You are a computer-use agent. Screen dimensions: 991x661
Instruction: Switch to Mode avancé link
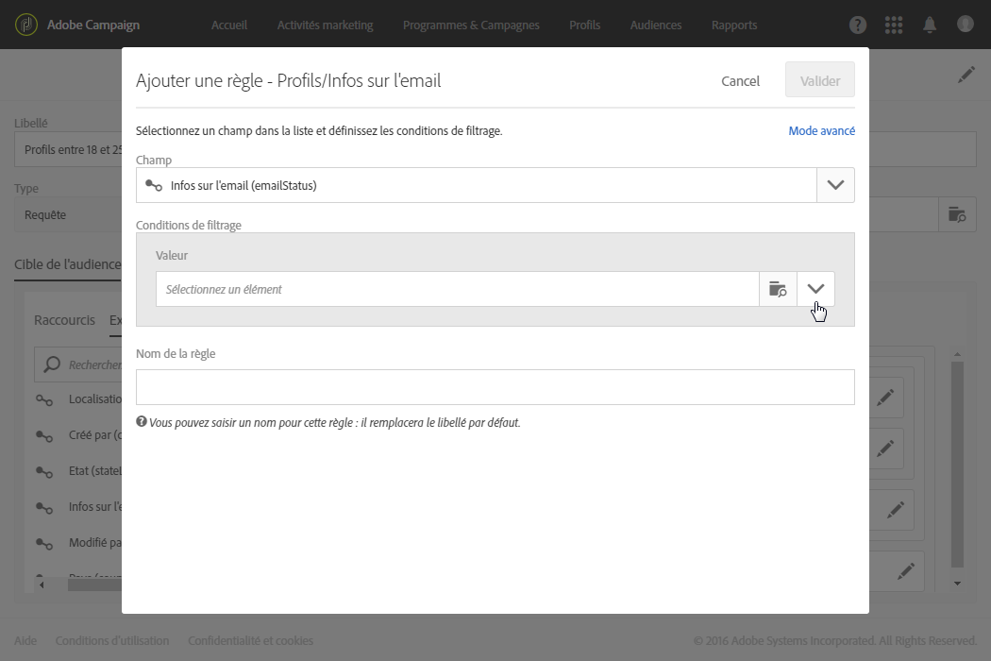[821, 131]
